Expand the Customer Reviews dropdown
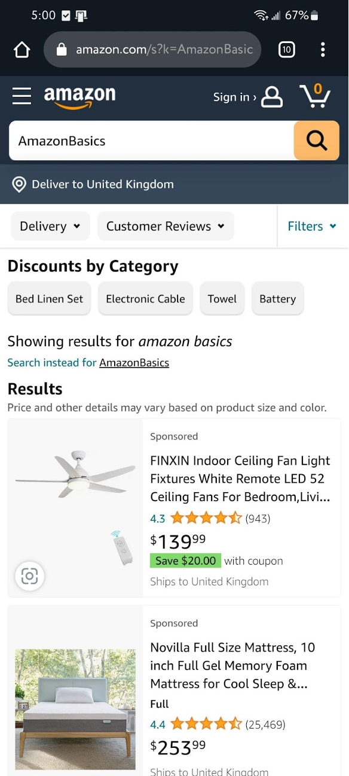 (166, 226)
